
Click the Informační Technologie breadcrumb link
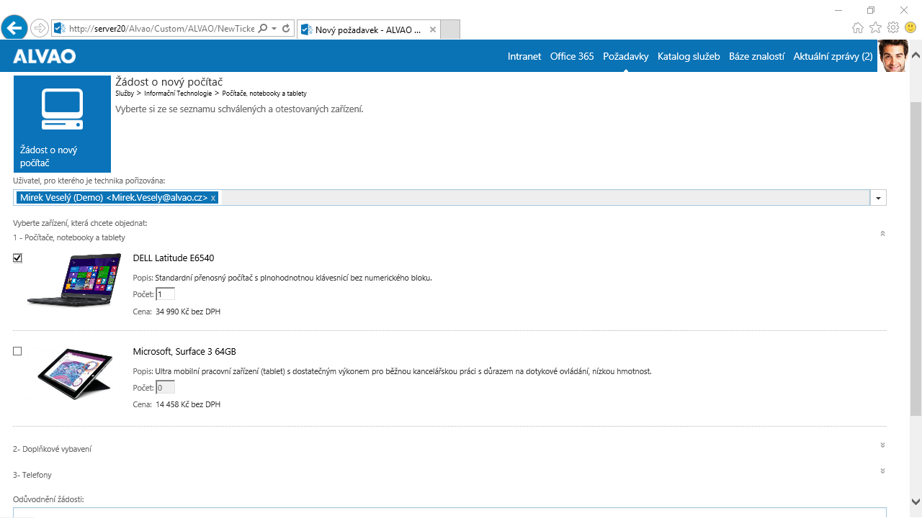pos(178,94)
